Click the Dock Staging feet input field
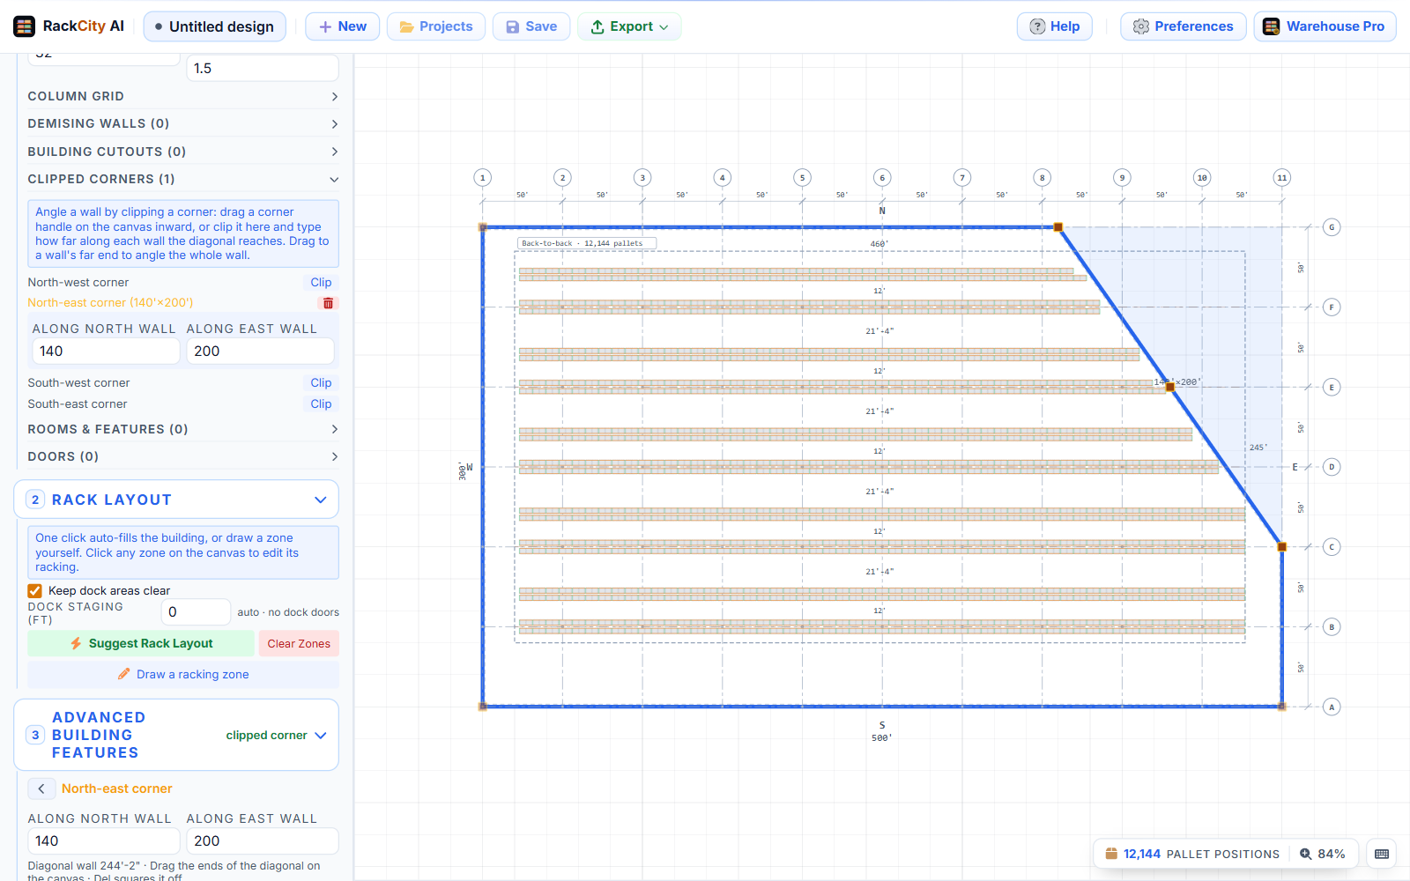The image size is (1410, 881). tap(196, 611)
